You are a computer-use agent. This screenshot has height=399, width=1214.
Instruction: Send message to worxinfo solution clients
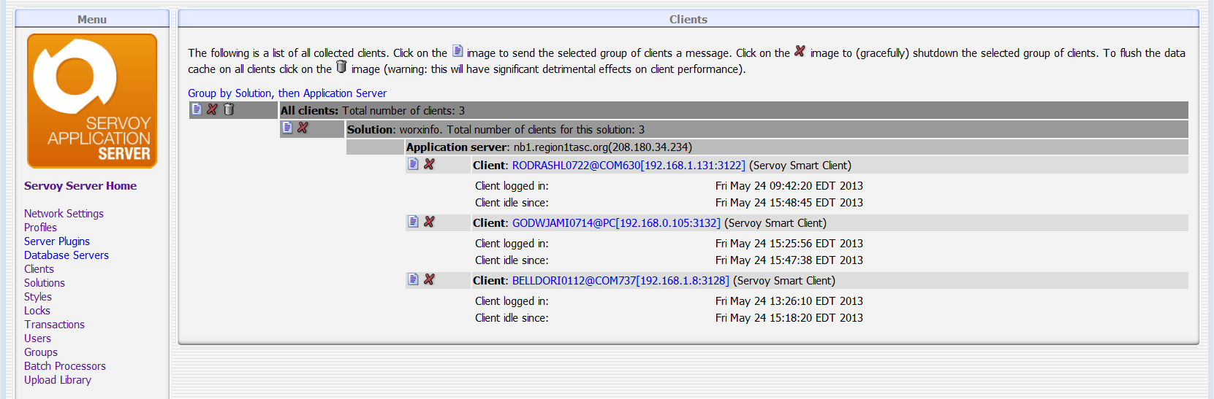tap(287, 128)
